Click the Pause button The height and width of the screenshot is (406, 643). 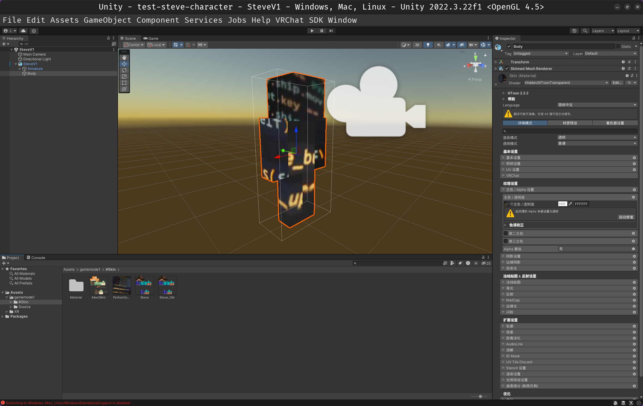tap(321, 31)
